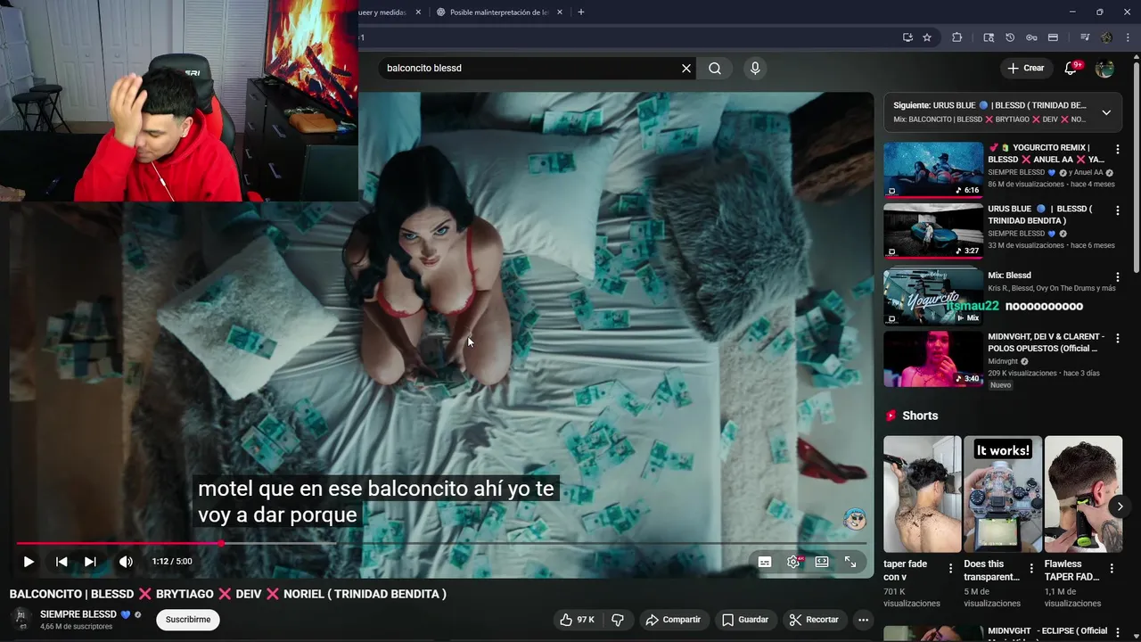Click the search magnifier button
The height and width of the screenshot is (642, 1141).
click(x=715, y=68)
